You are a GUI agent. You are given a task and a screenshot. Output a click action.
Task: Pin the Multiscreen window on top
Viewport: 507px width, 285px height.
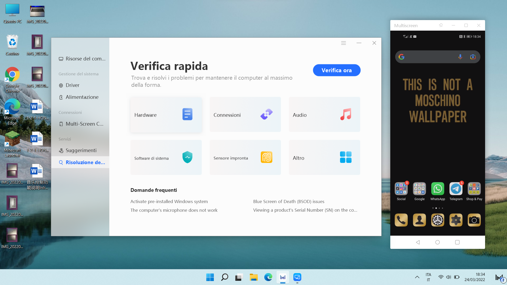click(x=440, y=25)
